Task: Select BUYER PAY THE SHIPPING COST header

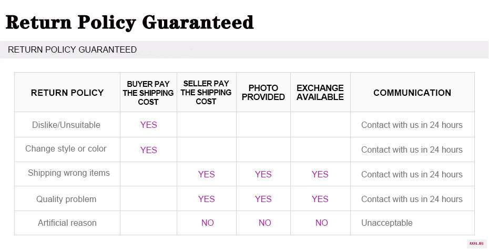Action: point(148,93)
